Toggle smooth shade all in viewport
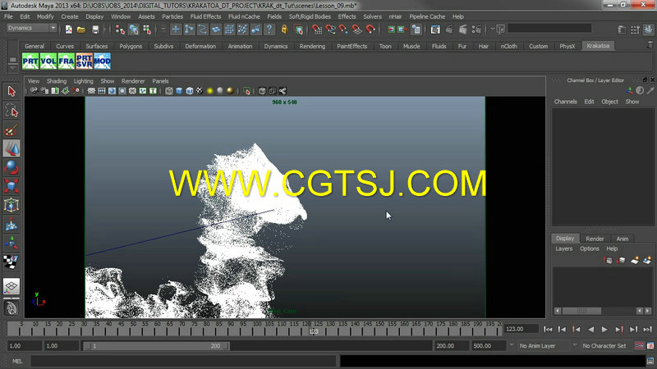Viewport: 657px width, 369px height. (179, 91)
